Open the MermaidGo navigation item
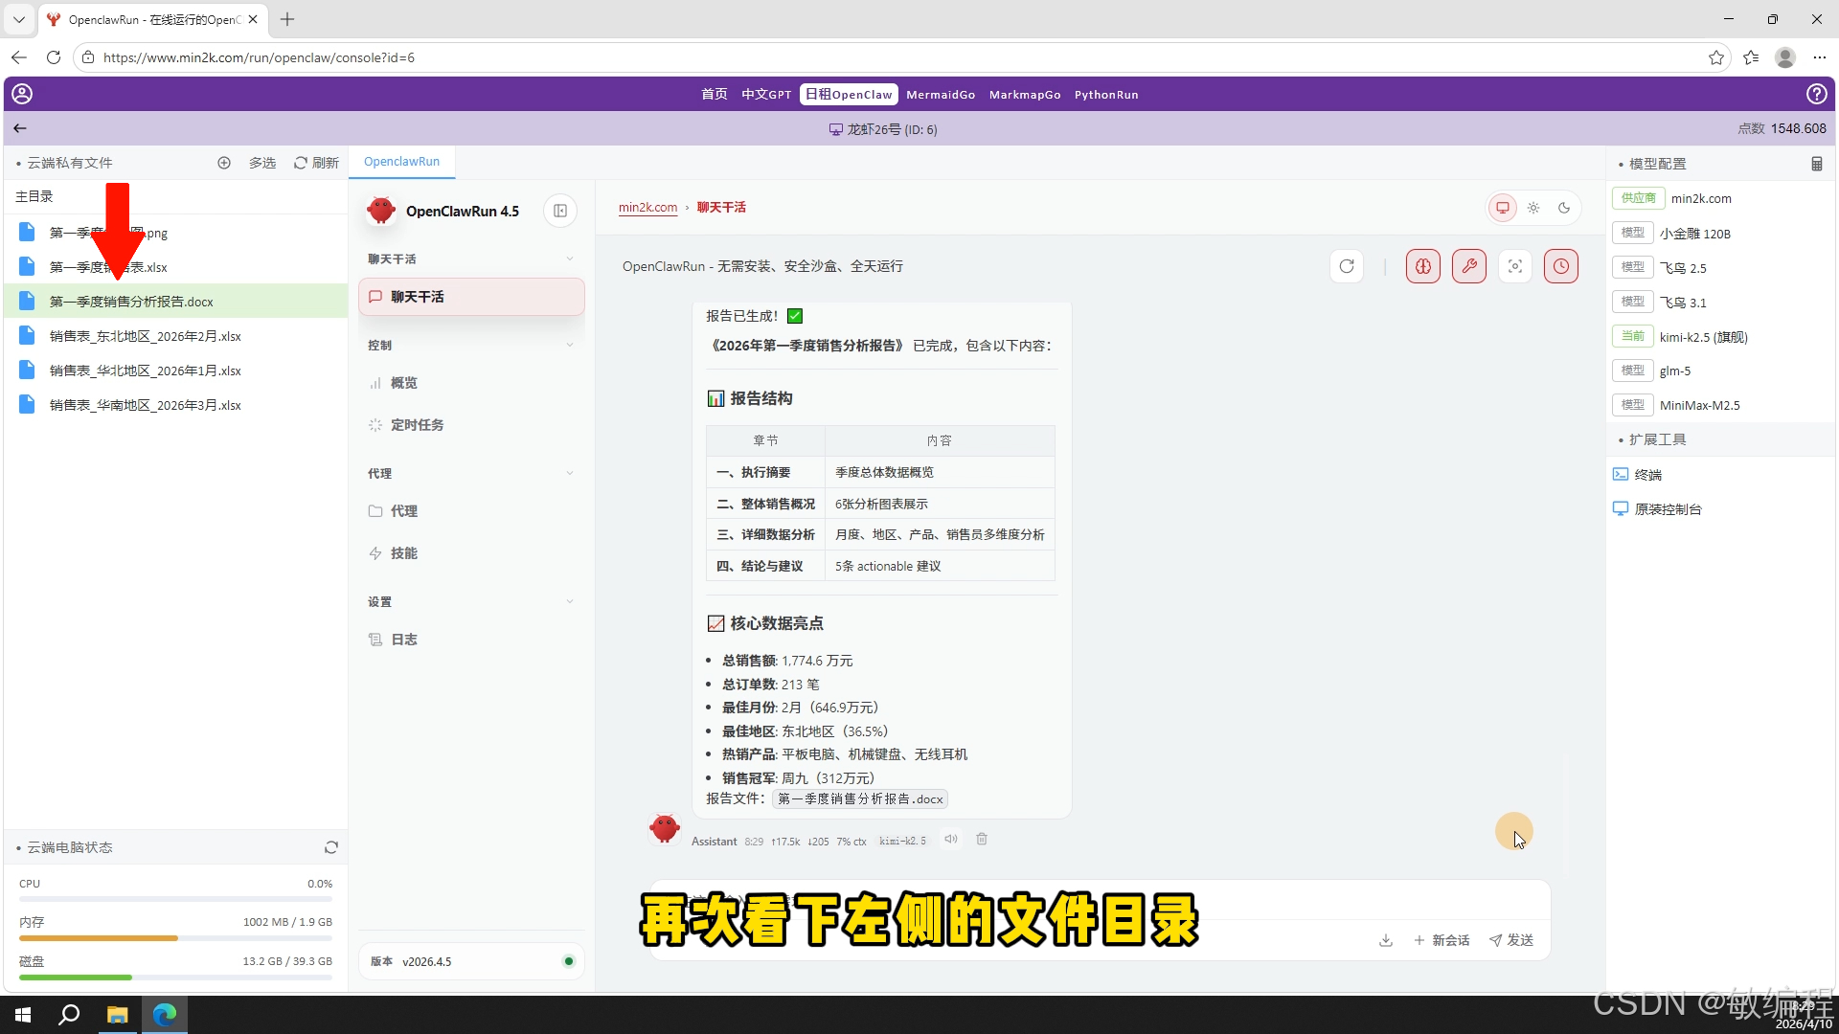The image size is (1839, 1034). click(941, 94)
